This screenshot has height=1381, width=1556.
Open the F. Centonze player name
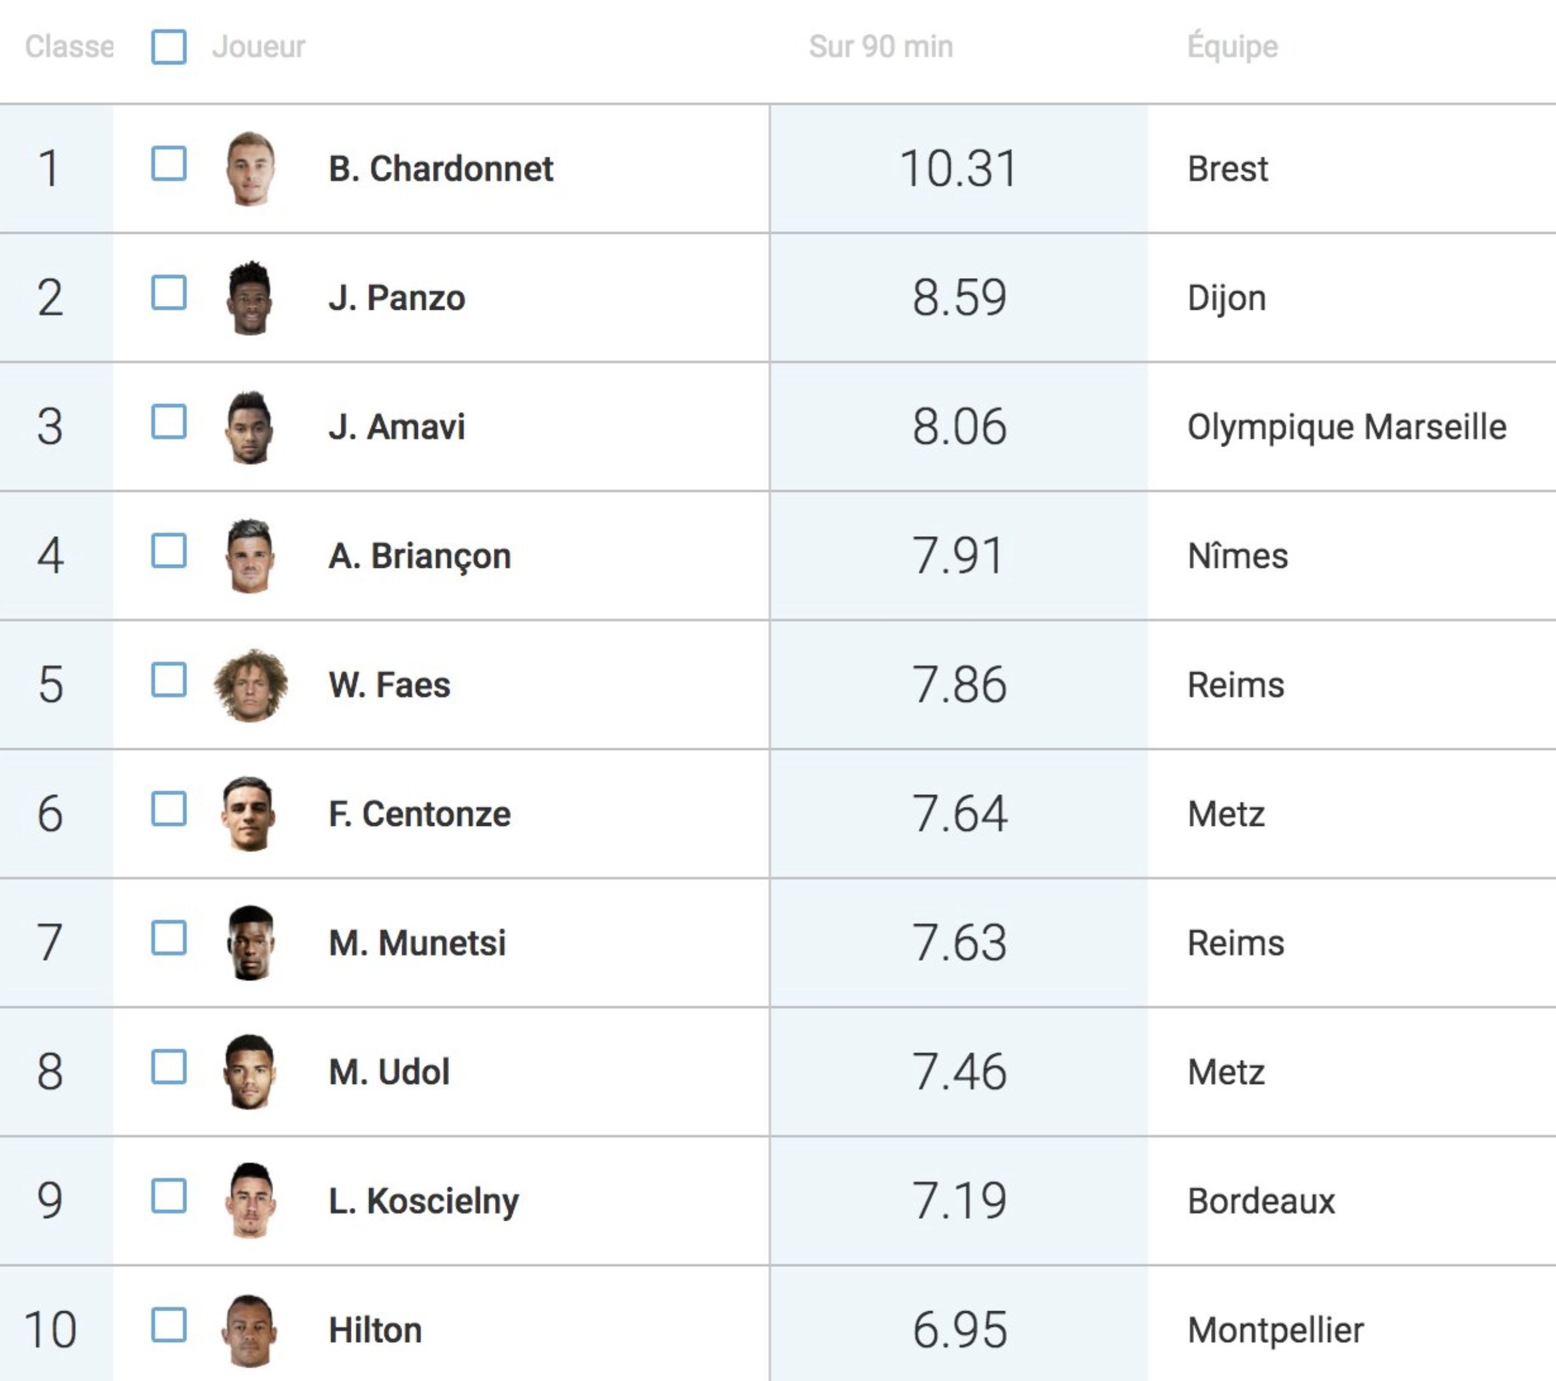[x=420, y=814]
